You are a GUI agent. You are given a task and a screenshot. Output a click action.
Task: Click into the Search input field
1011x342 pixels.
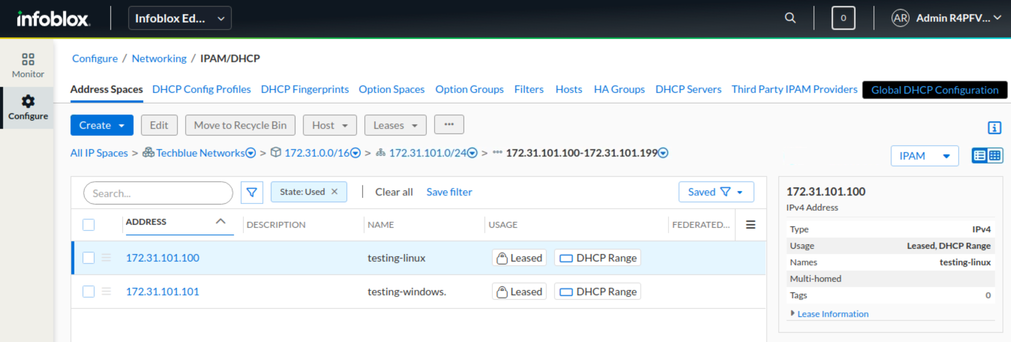158,193
